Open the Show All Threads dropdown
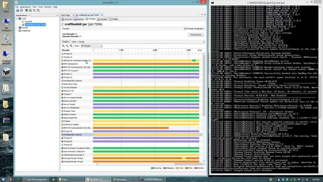 [x=91, y=46]
